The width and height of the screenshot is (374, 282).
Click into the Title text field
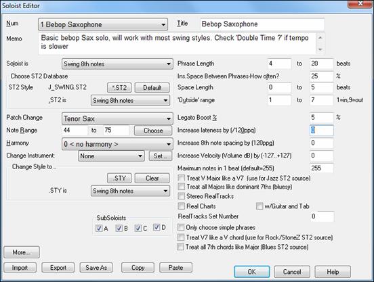click(x=262, y=24)
